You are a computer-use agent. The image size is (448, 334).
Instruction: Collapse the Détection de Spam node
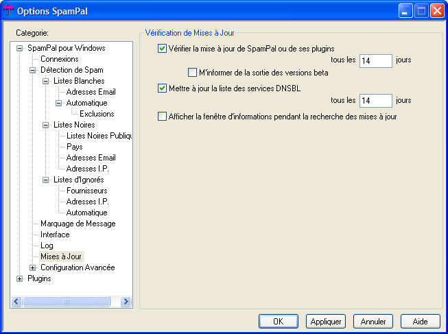click(x=32, y=70)
